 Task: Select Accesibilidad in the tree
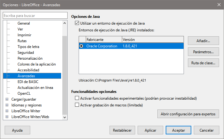tap(28, 70)
